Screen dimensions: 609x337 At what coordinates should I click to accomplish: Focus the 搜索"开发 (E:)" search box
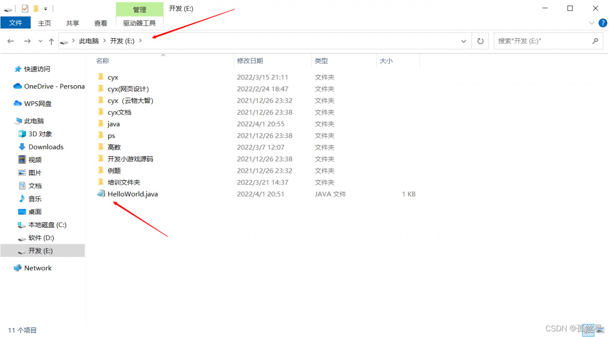542,41
